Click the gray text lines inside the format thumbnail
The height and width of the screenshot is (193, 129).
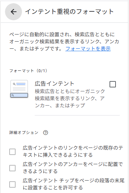(19, 89)
